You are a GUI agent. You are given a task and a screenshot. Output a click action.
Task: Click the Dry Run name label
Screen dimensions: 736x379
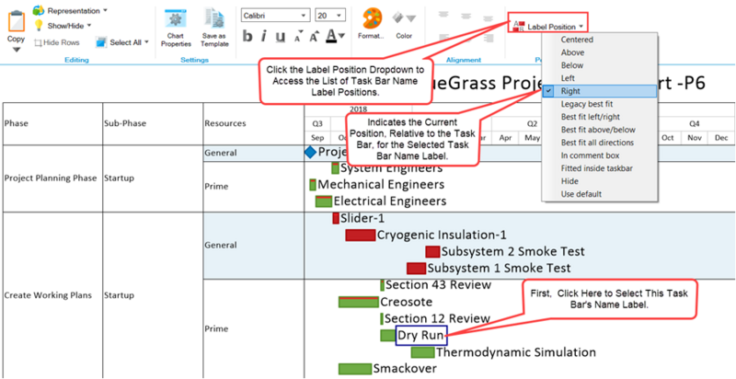click(420, 336)
